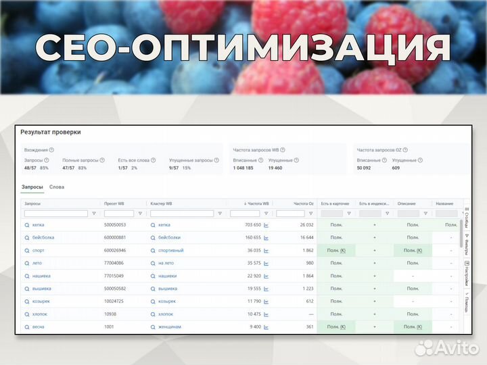Open frequency chart for 703 650 row

pyautogui.click(x=266, y=225)
